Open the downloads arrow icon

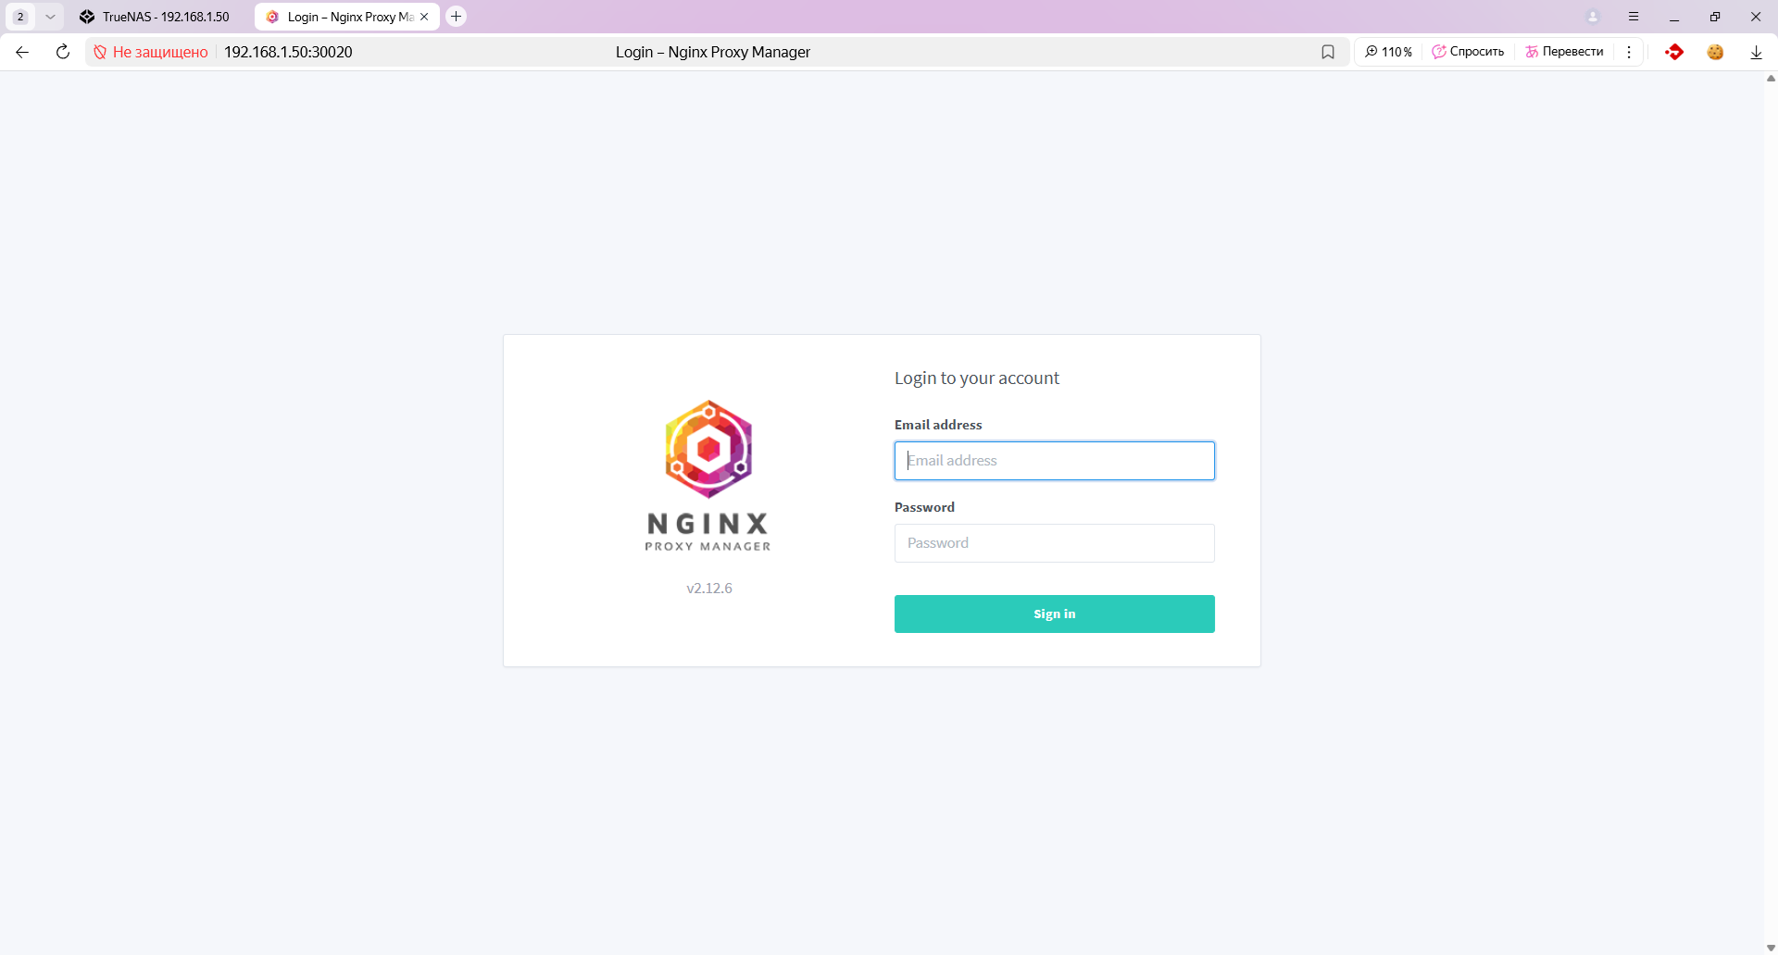[1756, 52]
